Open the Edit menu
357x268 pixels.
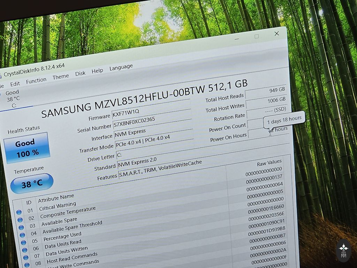pos(15,84)
